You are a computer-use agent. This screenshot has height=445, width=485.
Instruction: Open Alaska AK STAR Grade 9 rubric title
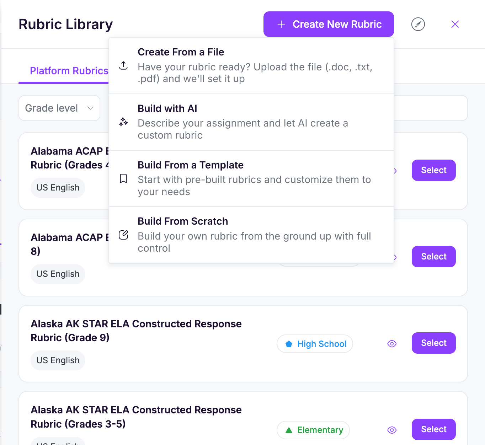(136, 331)
